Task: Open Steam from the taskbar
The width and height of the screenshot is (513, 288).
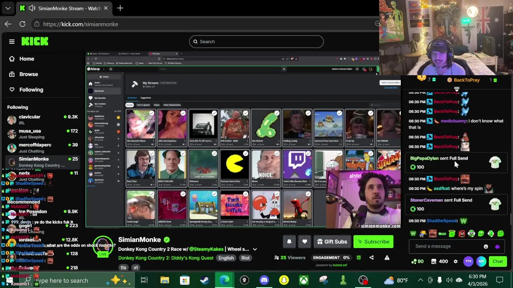Action: click(205, 280)
